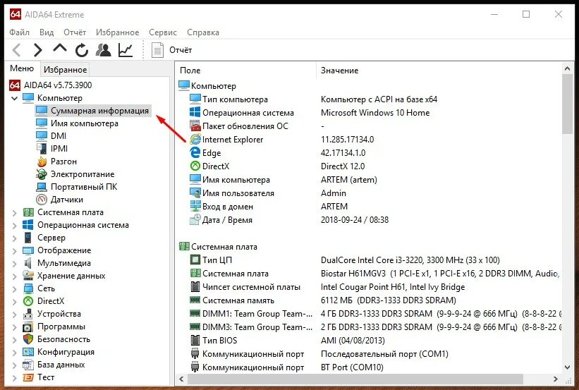This screenshot has width=579, height=390.
Task: Click the Refresh toolbar icon
Action: [x=82, y=50]
